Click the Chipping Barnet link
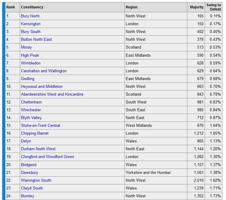The width and height of the screenshot is (226, 200). click(x=35, y=133)
